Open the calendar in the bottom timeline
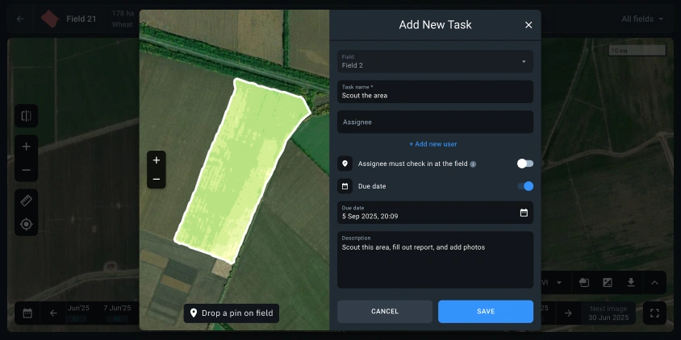Image resolution: width=681 pixels, height=340 pixels. (x=27, y=313)
